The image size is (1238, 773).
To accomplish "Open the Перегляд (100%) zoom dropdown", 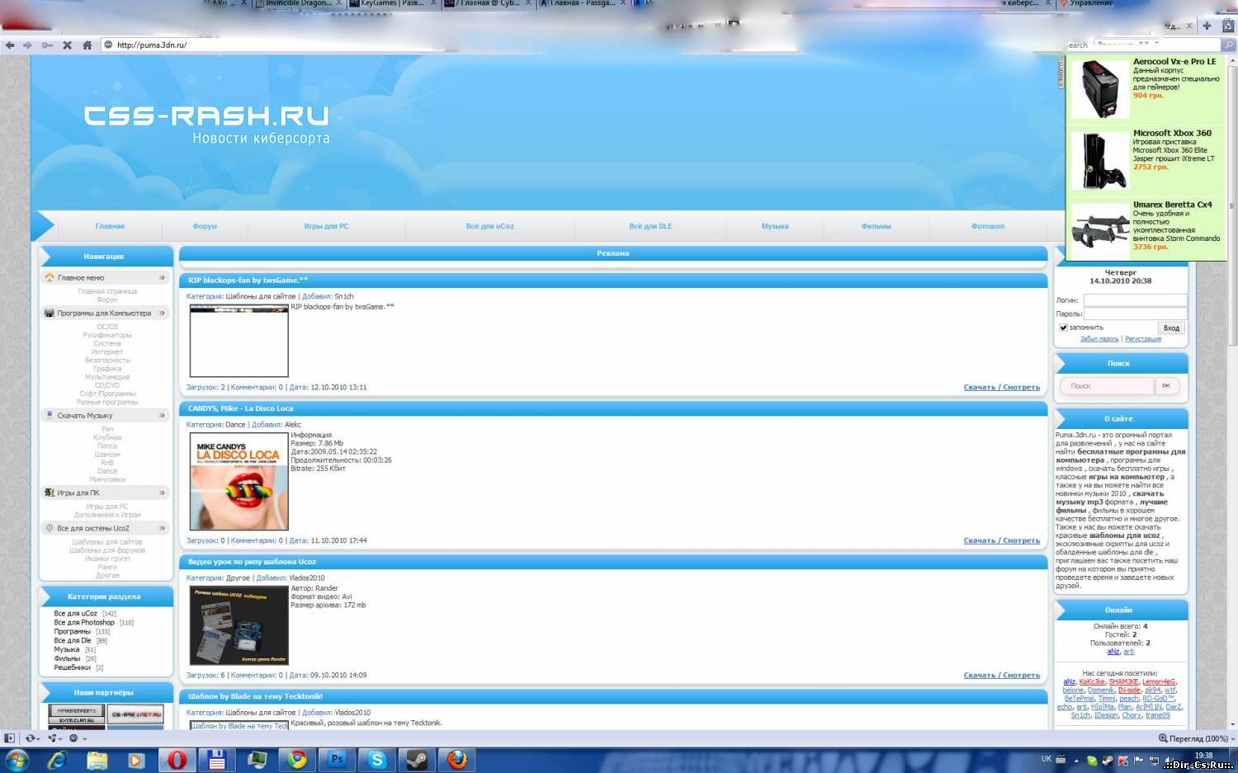I will (1198, 738).
